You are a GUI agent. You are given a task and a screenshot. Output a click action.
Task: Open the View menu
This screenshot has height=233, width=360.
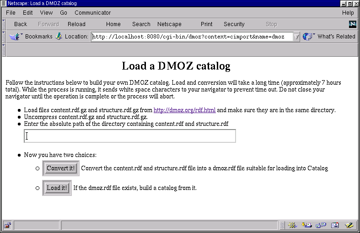click(x=46, y=13)
